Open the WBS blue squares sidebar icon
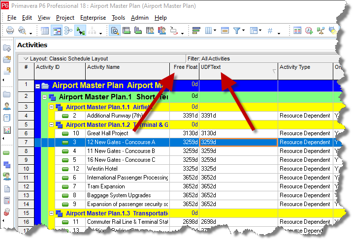Image resolution: width=353 pixels, height=240 pixels. [x=7, y=165]
